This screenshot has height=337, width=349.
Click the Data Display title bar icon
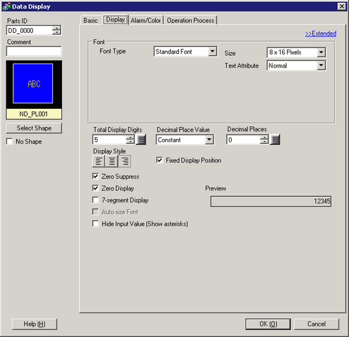click(7, 6)
